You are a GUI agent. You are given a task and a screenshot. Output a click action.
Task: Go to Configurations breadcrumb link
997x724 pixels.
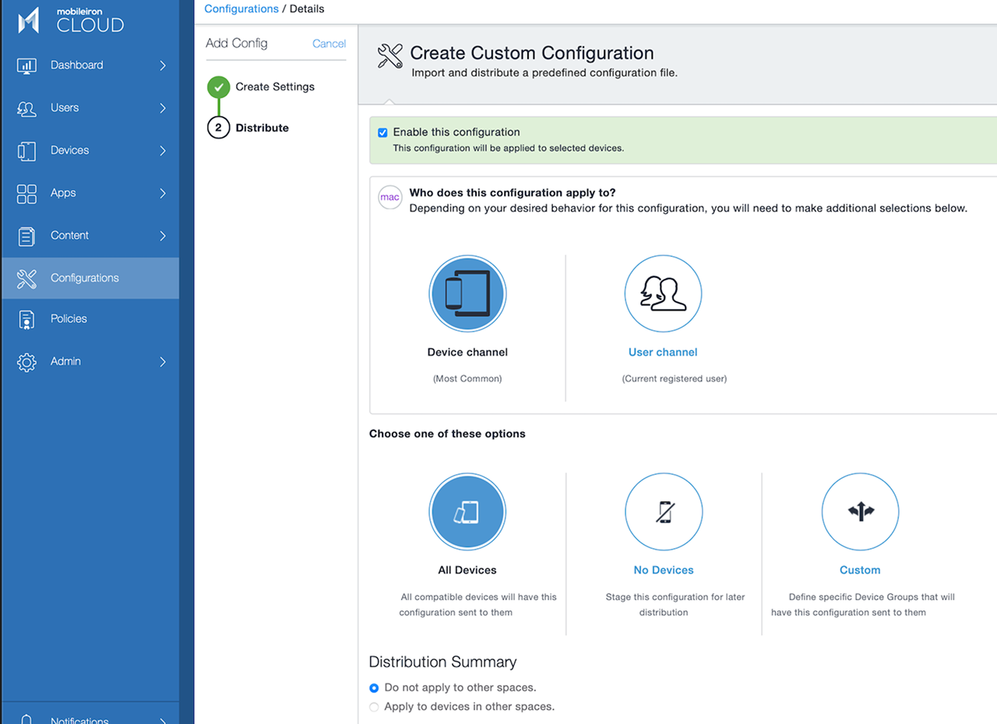(x=241, y=9)
